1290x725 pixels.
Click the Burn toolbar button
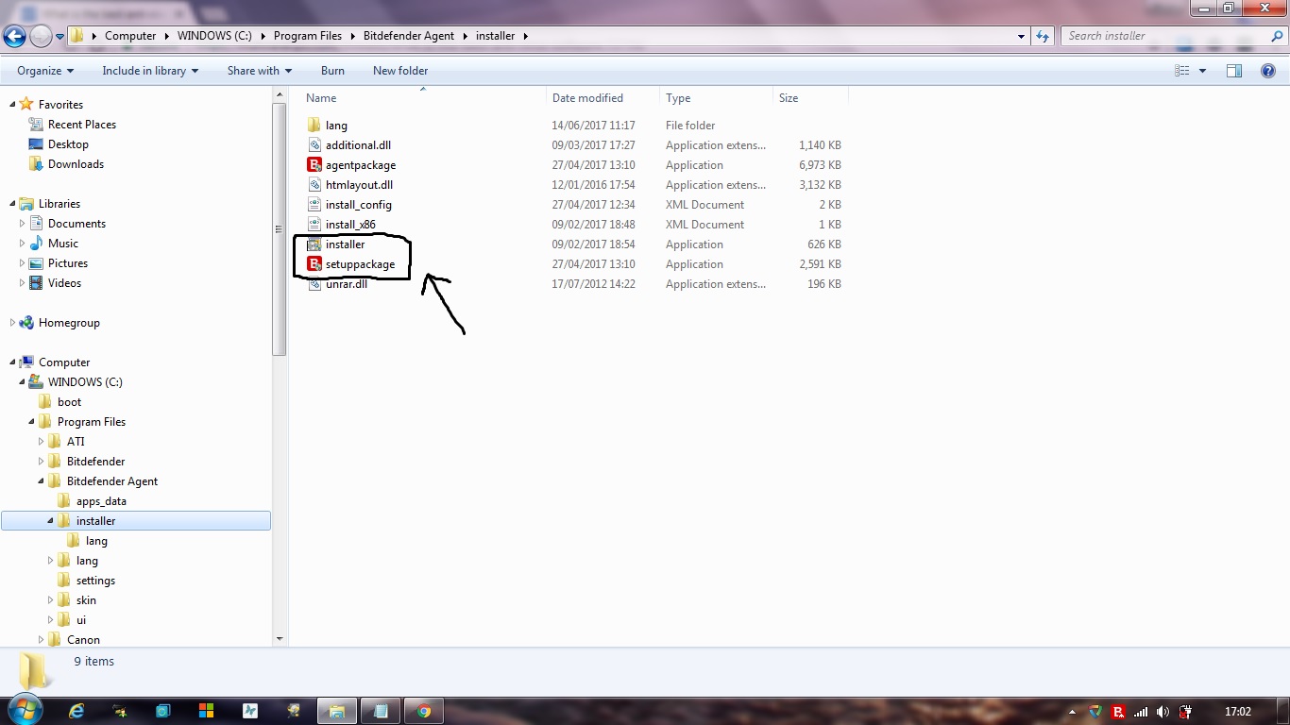coord(332,71)
